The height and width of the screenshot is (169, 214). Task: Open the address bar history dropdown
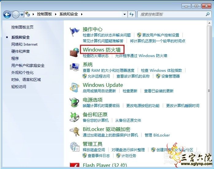124,14
